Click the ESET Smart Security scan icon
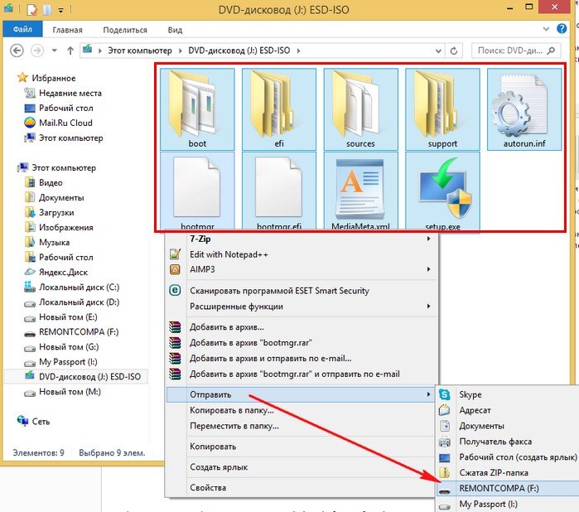Viewport: 579px width, 512px height. pyautogui.click(x=175, y=290)
